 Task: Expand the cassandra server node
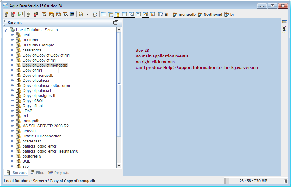(x=13, y=50)
